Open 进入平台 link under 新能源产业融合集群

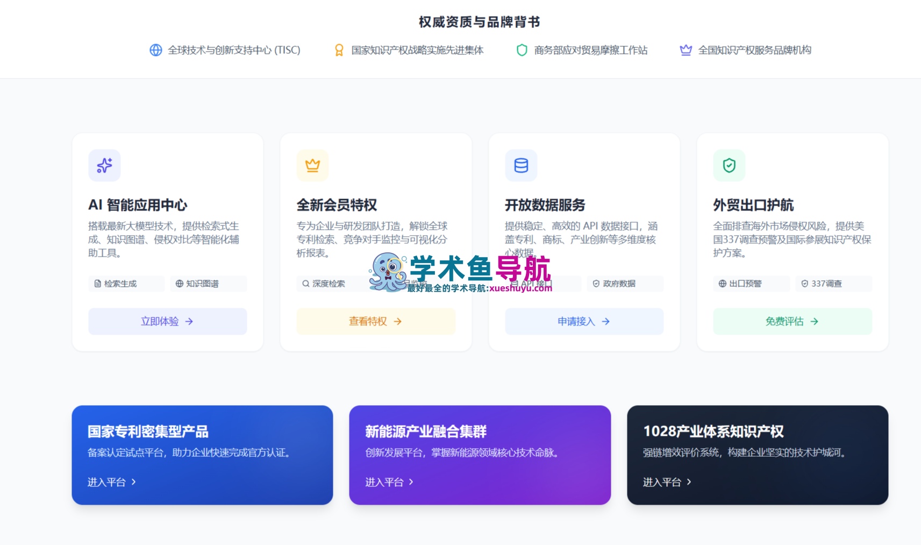pyautogui.click(x=390, y=482)
